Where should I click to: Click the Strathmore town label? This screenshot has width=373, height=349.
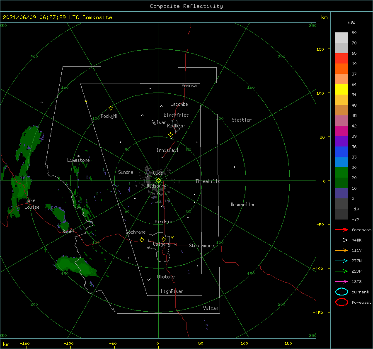tap(201, 246)
